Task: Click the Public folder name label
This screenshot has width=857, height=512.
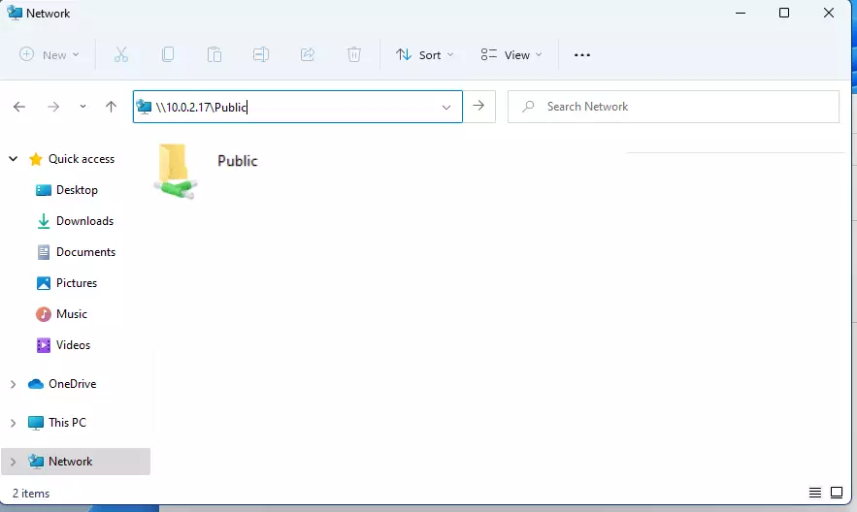Action: coord(237,161)
